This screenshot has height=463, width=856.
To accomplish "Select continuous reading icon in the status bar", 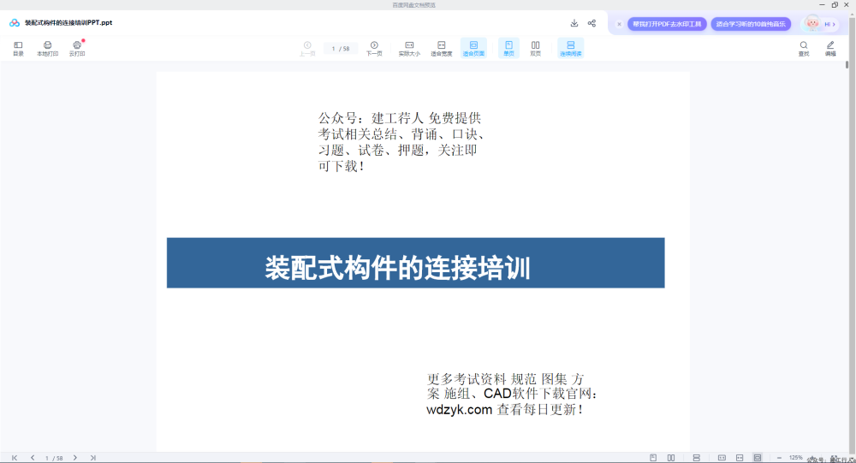I will [x=696, y=458].
